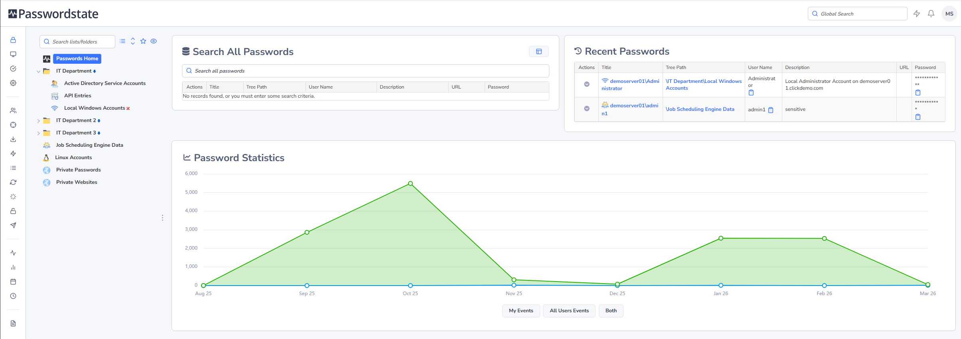Click the padlock icon in left sidebar

click(x=13, y=40)
